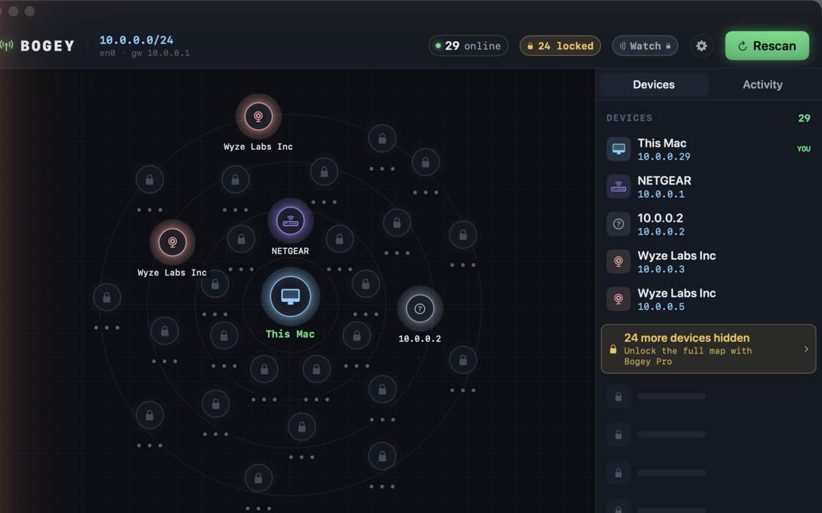Switch to the Activity tab
This screenshot has height=513, width=822.
(x=762, y=85)
